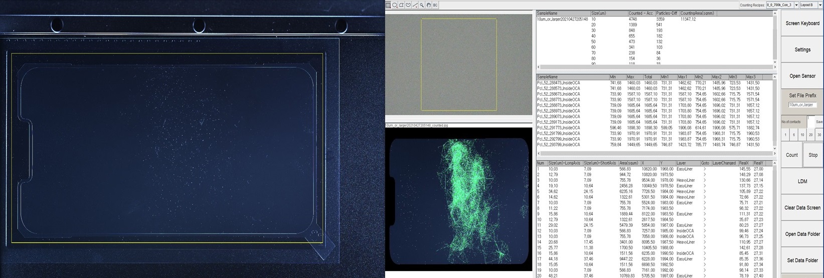Select the ellipse ROI tool
824x278 pixels.
tap(395, 5)
